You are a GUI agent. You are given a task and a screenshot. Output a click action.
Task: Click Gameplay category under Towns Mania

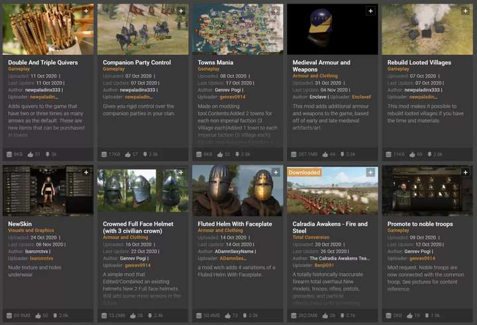[209, 69]
